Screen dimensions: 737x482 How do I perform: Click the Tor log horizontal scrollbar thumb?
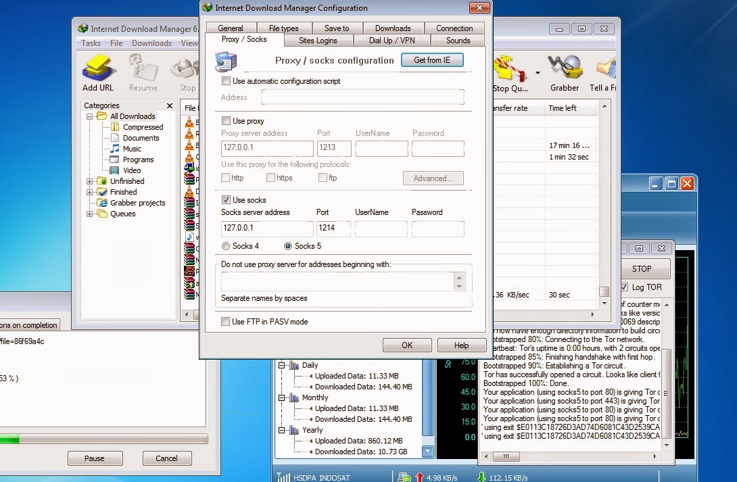pyautogui.click(x=506, y=456)
